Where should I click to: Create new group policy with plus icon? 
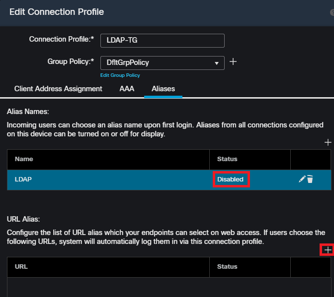tap(233, 62)
